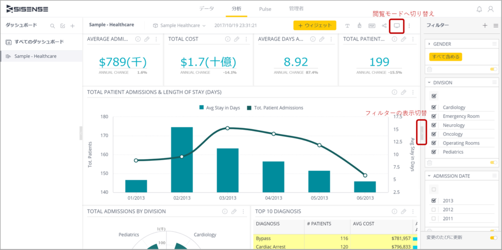Add a new filter with plus icon

click(x=485, y=25)
